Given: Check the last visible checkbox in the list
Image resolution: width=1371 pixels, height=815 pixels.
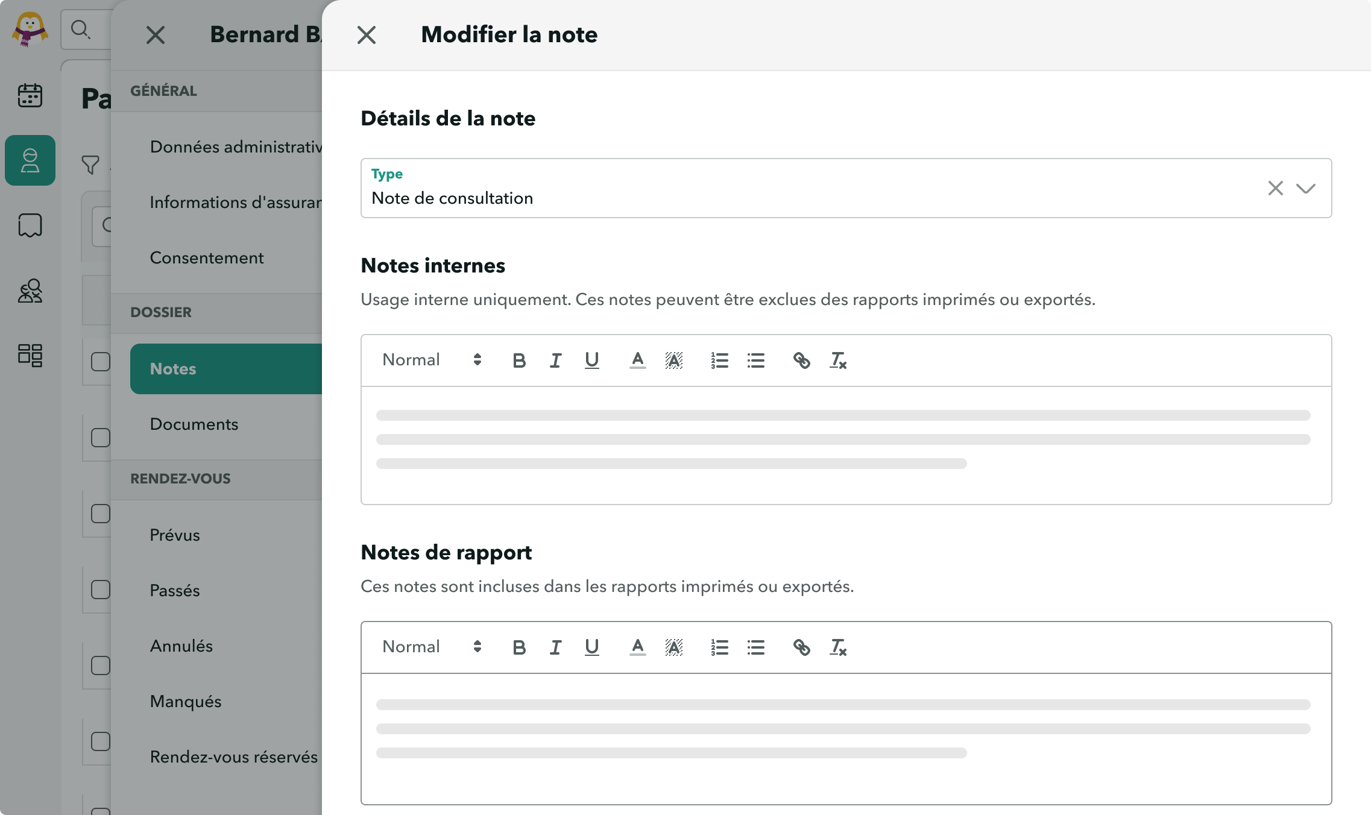Looking at the screenshot, I should pyautogui.click(x=101, y=742).
